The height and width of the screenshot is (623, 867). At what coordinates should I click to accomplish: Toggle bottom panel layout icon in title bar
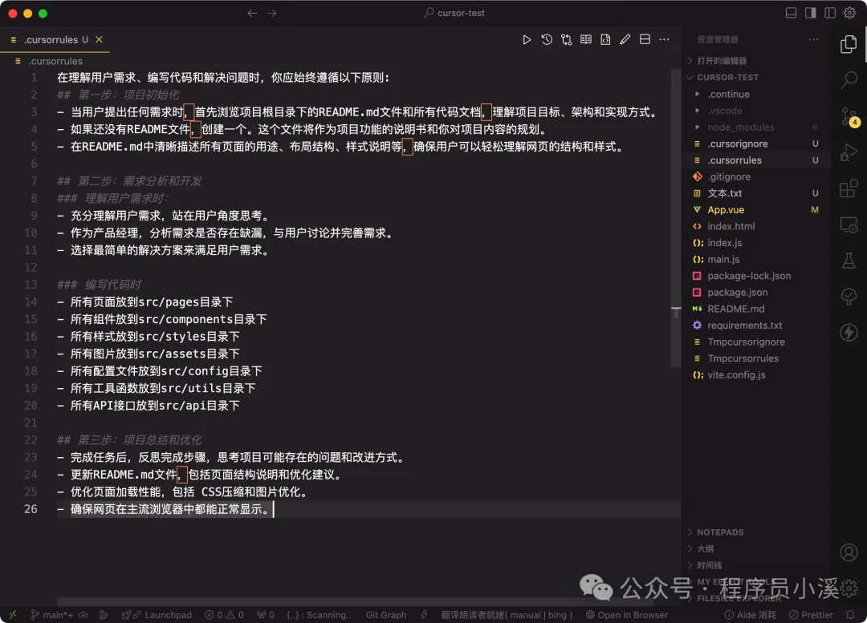(x=791, y=13)
